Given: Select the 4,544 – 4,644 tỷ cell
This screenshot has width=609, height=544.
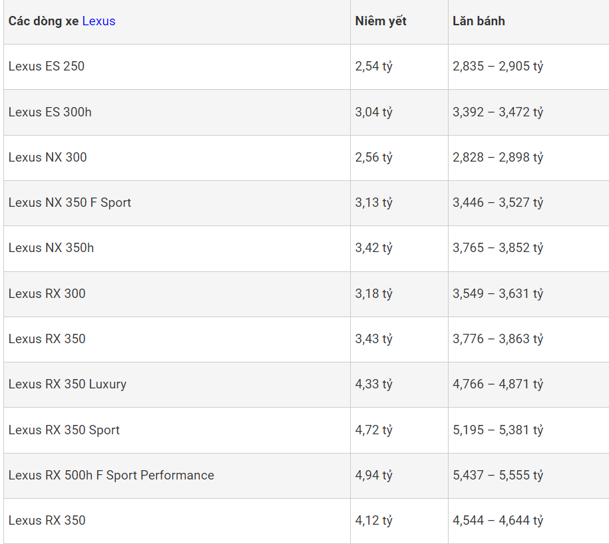Looking at the screenshot, I should coord(498,521).
